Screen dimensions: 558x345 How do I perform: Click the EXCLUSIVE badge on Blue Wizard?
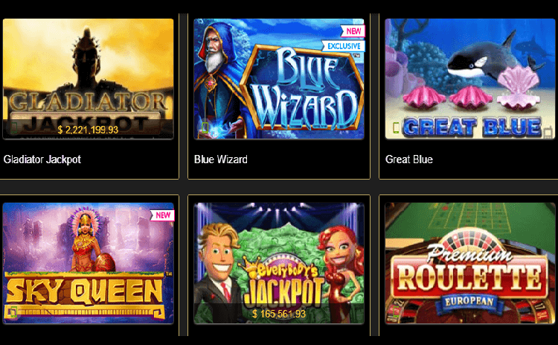click(x=344, y=46)
